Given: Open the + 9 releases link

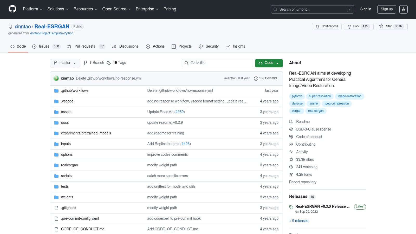Looking at the screenshot, I should point(299,221).
